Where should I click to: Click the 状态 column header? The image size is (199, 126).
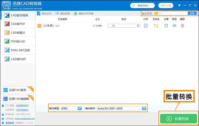tap(124, 19)
